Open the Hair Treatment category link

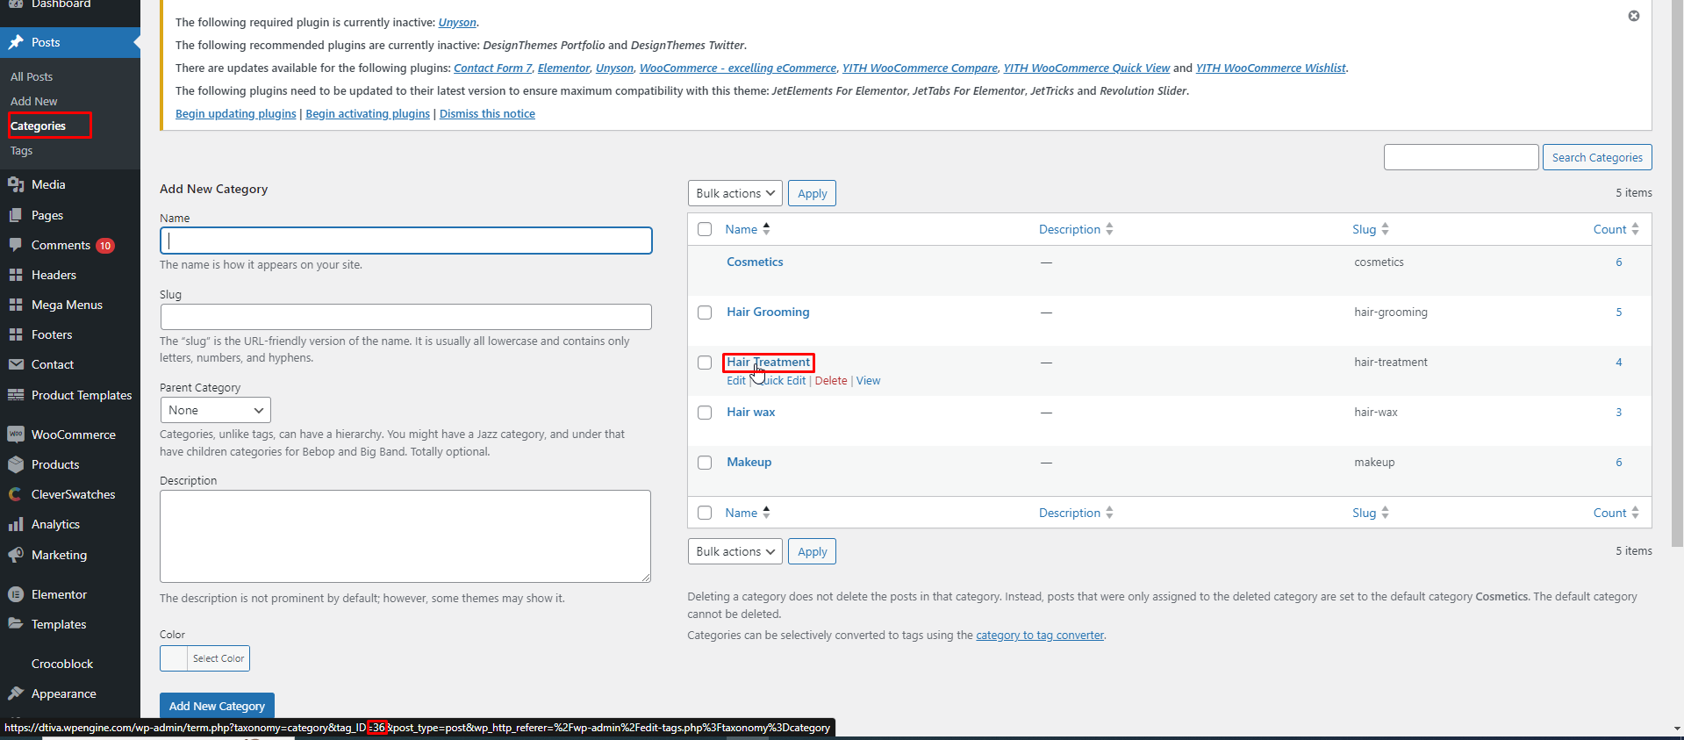point(768,362)
